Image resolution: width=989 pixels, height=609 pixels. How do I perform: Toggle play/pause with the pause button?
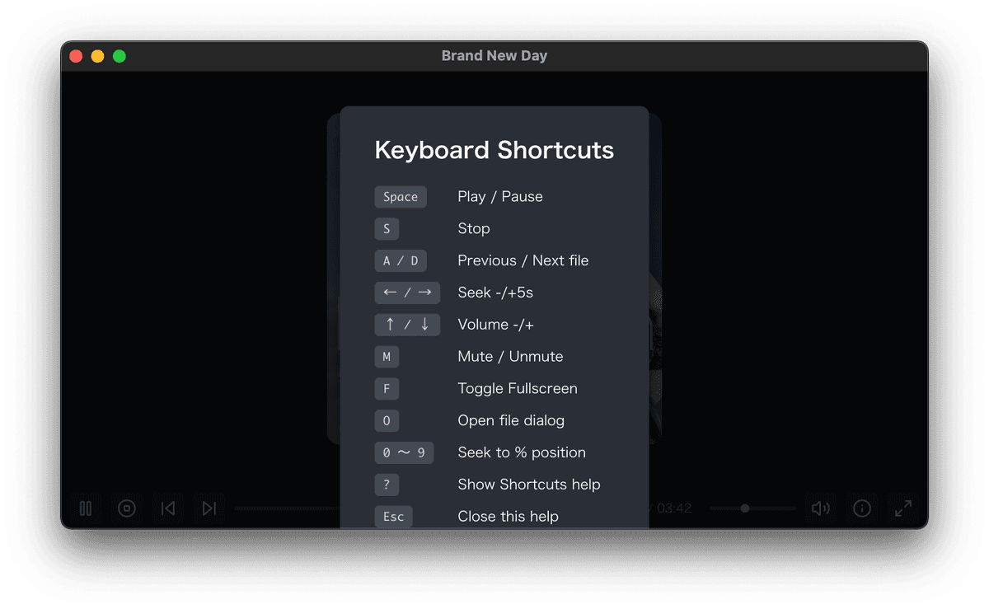[x=86, y=508]
